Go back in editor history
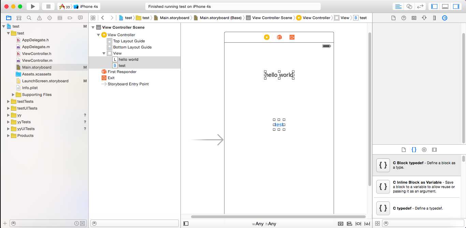The image size is (466, 228). pyautogui.click(x=103, y=18)
